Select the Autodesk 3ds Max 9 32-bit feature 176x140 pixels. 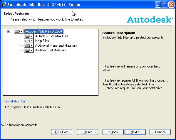pyautogui.click(x=44, y=31)
